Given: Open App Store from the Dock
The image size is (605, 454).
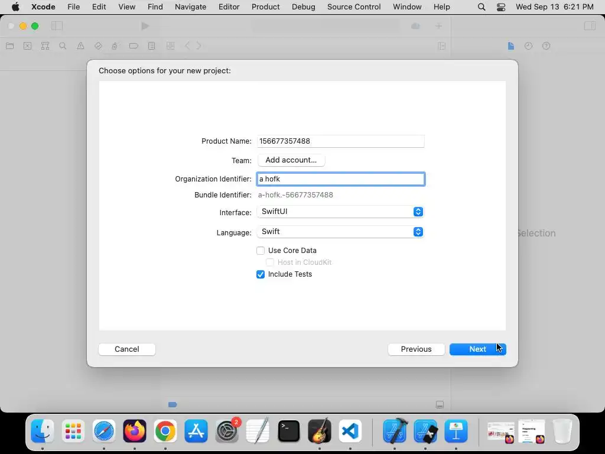Looking at the screenshot, I should tap(196, 431).
